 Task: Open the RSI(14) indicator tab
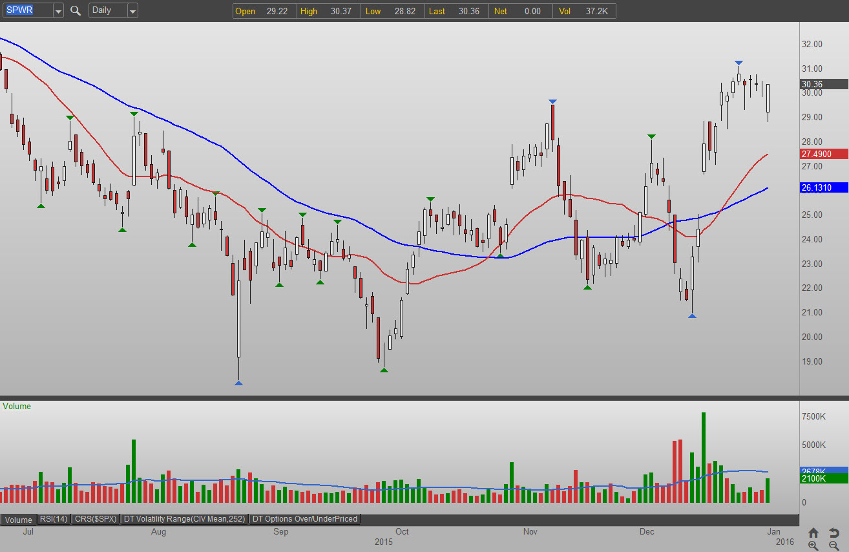point(54,519)
